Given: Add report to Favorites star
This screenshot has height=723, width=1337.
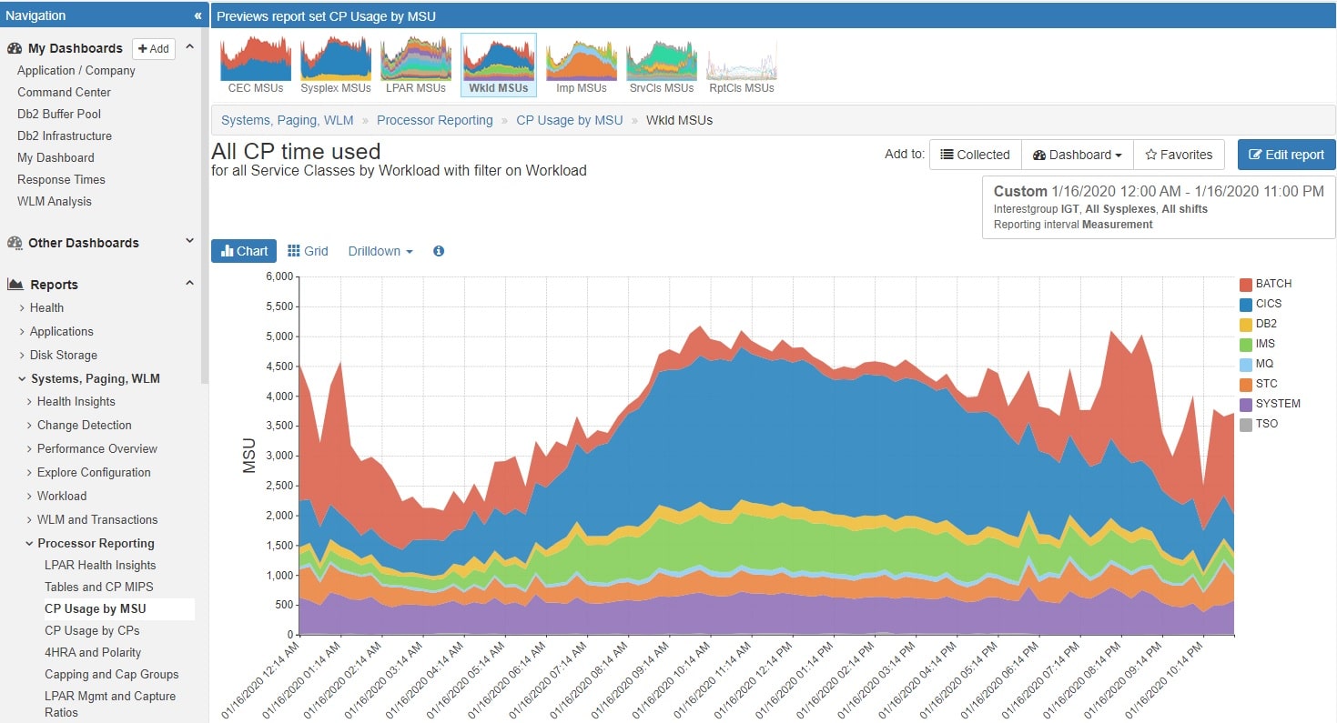Looking at the screenshot, I should click(1179, 155).
